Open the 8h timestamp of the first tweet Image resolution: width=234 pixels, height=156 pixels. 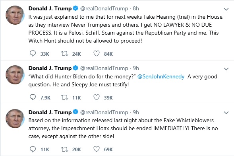(136, 8)
